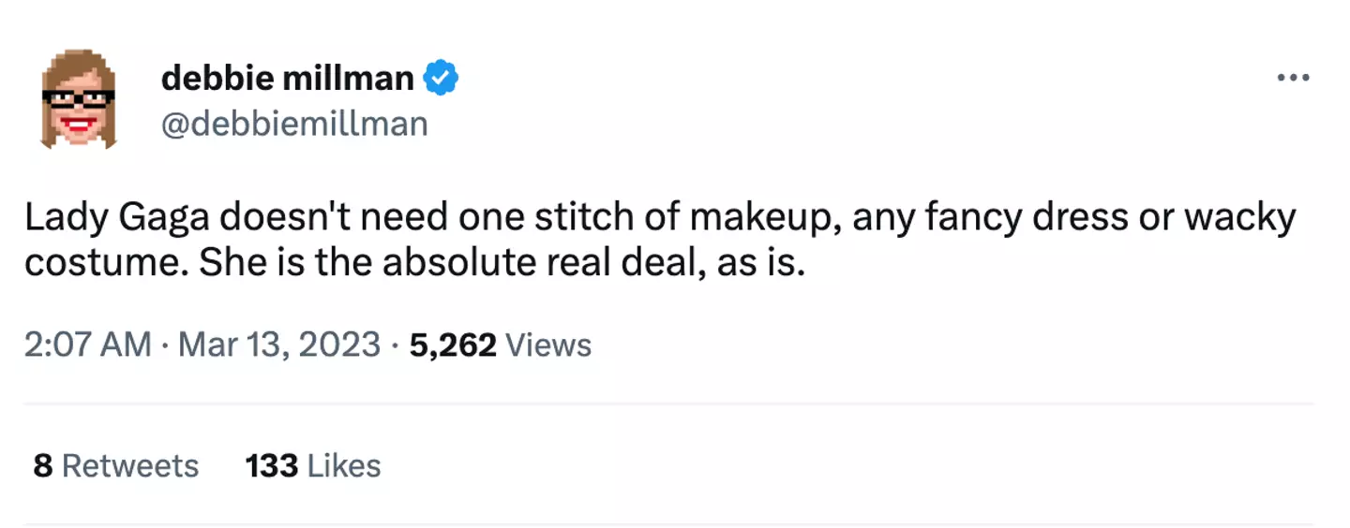Click the blue verified checkmark badge
The image size is (1350, 528).
click(x=442, y=79)
